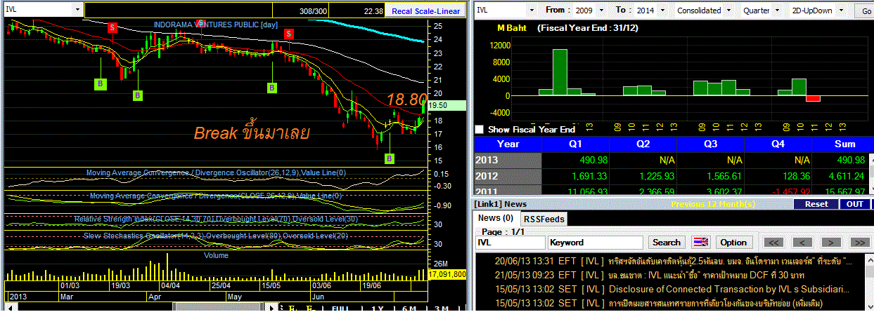Click the second yellow E icon below chart

[x=310, y=308]
